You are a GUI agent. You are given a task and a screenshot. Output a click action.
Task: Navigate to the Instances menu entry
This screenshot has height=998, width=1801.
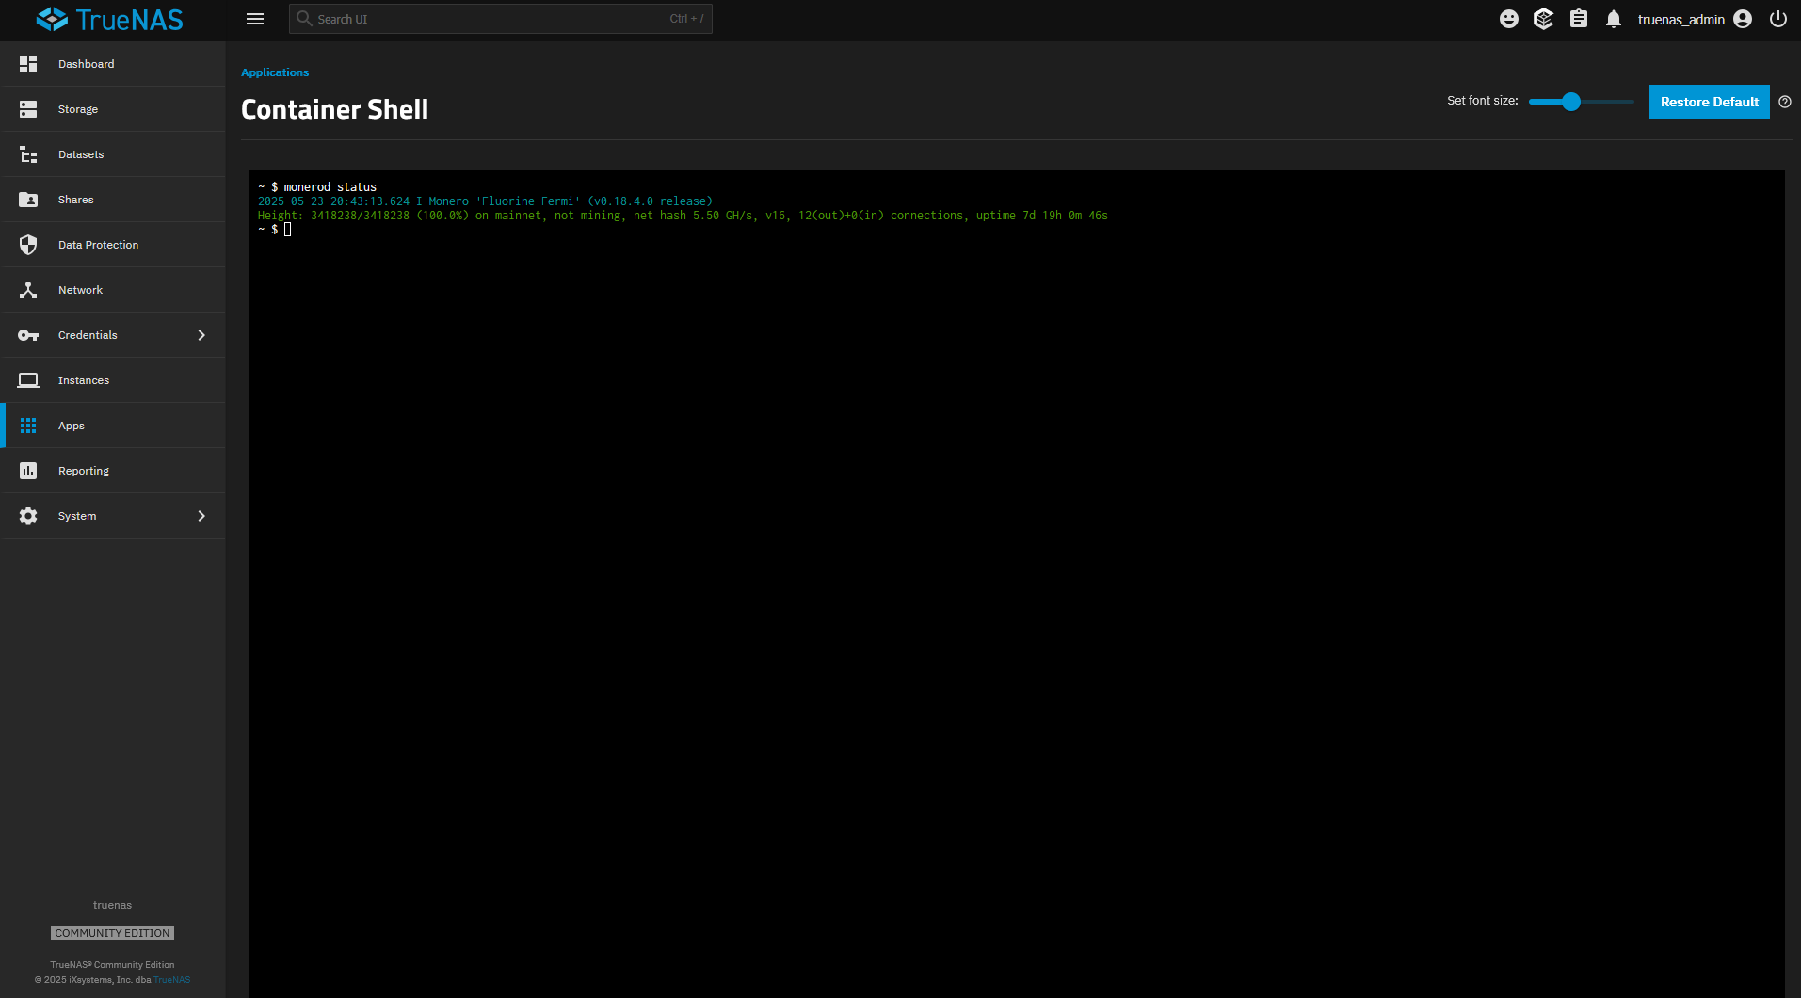84,379
